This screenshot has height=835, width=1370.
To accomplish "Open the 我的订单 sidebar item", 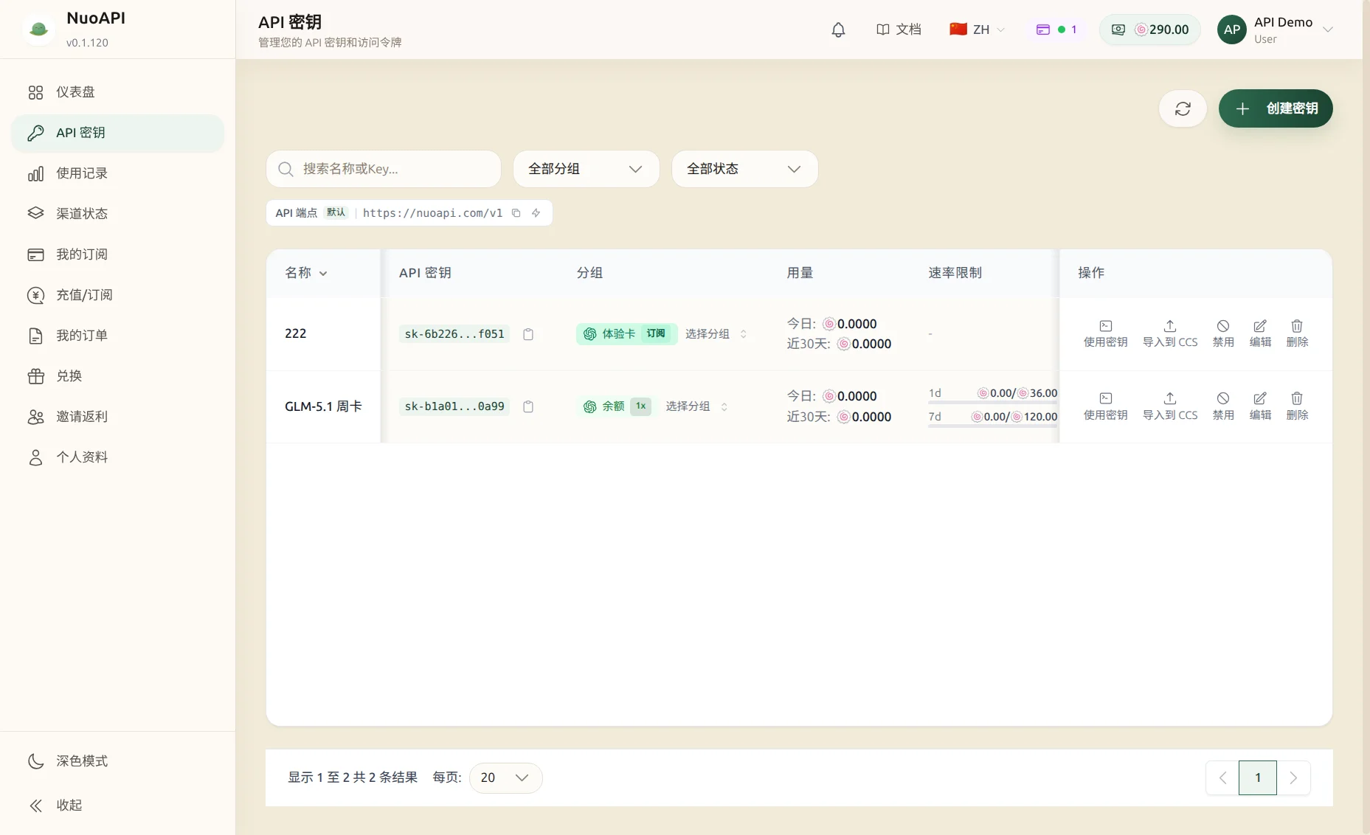I will 117,336.
